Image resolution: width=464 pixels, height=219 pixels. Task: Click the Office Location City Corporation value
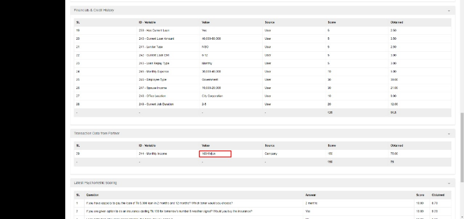pyautogui.click(x=212, y=96)
